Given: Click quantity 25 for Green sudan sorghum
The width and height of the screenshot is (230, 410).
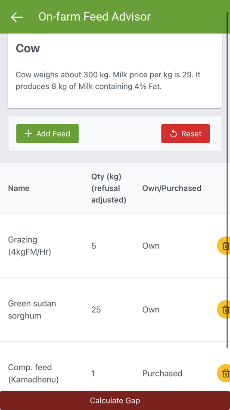Looking at the screenshot, I should tap(96, 309).
